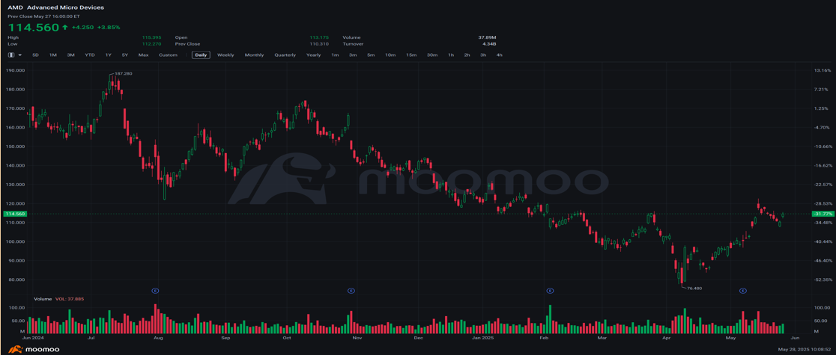Switch to Weekly candle interval
Image resolution: width=836 pixels, height=355 pixels.
(x=225, y=55)
